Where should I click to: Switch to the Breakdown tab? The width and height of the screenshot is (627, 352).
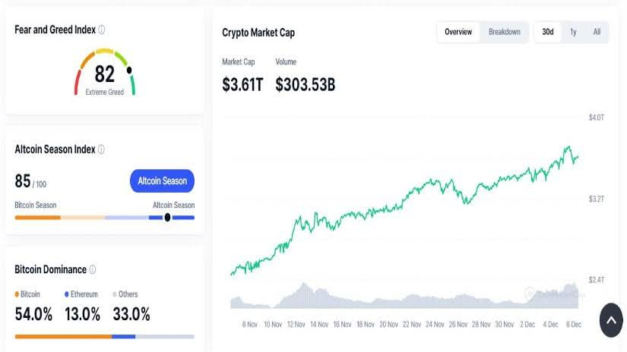[x=504, y=32]
